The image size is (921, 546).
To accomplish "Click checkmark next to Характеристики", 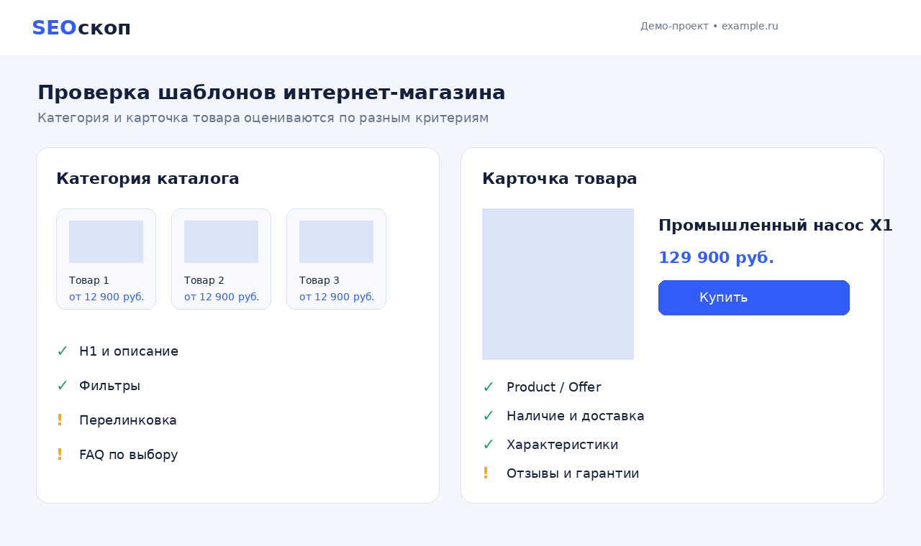I will 488,445.
